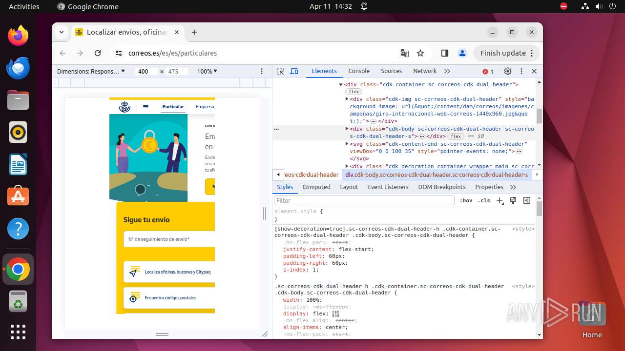Toggle the :hov element state button
Viewport: 625px width, 351px height.
tap(466, 200)
